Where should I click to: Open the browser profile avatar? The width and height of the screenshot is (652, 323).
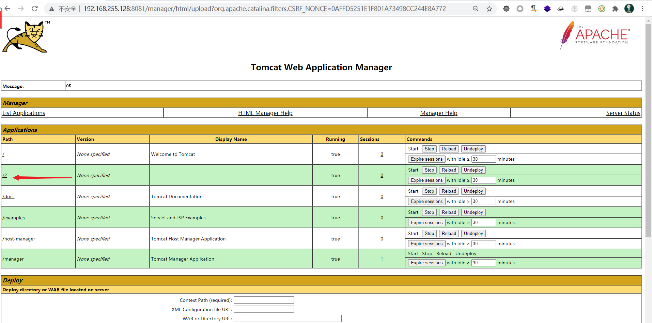(x=629, y=9)
